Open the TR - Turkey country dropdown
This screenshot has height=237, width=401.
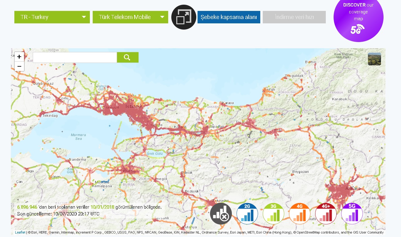(52, 17)
